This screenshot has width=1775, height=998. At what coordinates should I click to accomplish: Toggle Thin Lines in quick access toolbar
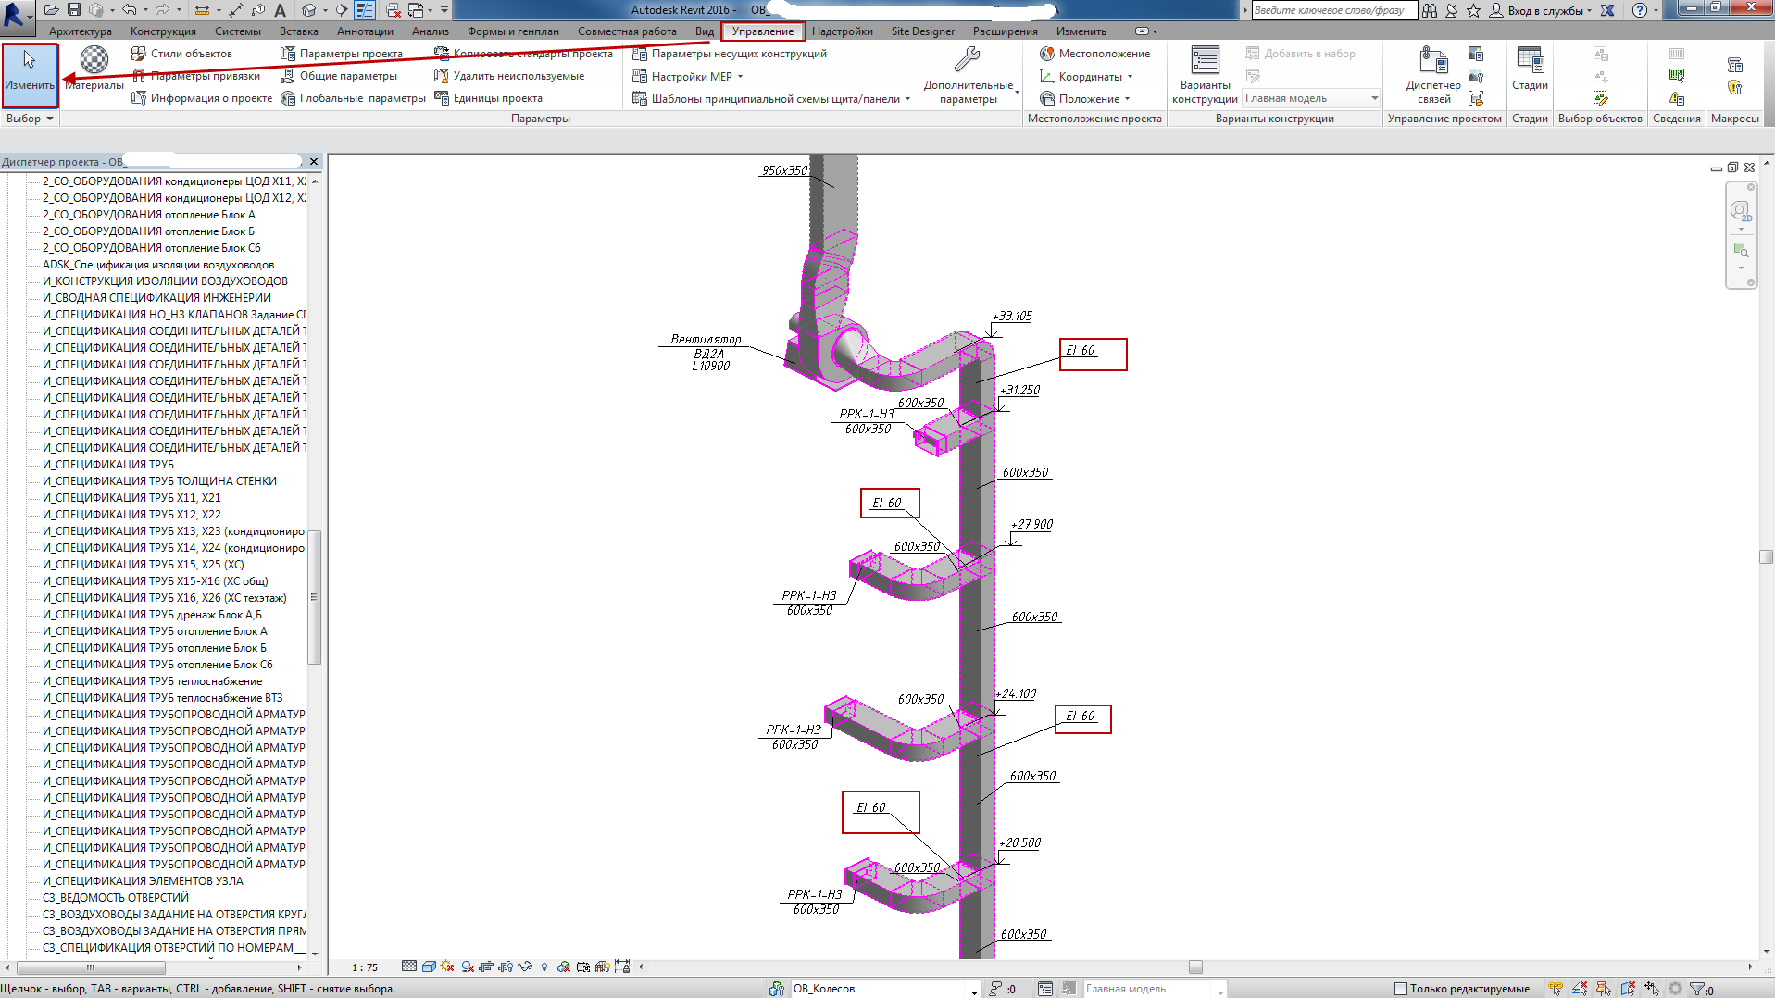click(x=366, y=10)
